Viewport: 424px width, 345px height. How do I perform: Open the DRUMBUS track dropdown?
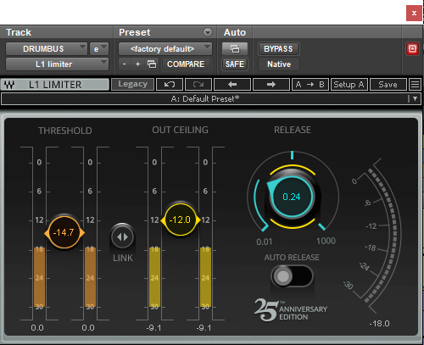pos(46,49)
